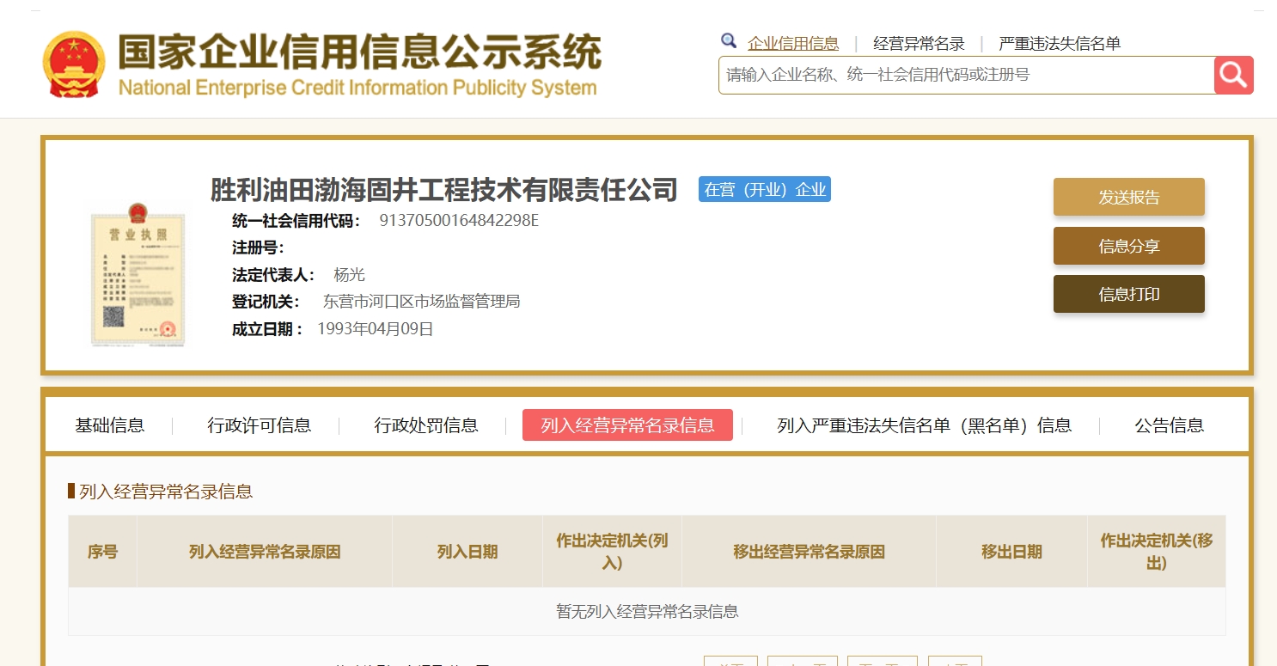The width and height of the screenshot is (1277, 666).
Task: Open the 列入严重违法失信名单（黑名单）信息 tab
Action: click(925, 425)
